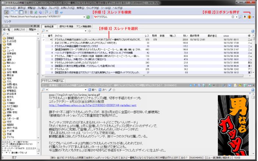Screen dimensions: 258x161
Task: Select the 検索結果 tab
Action: (49, 27)
